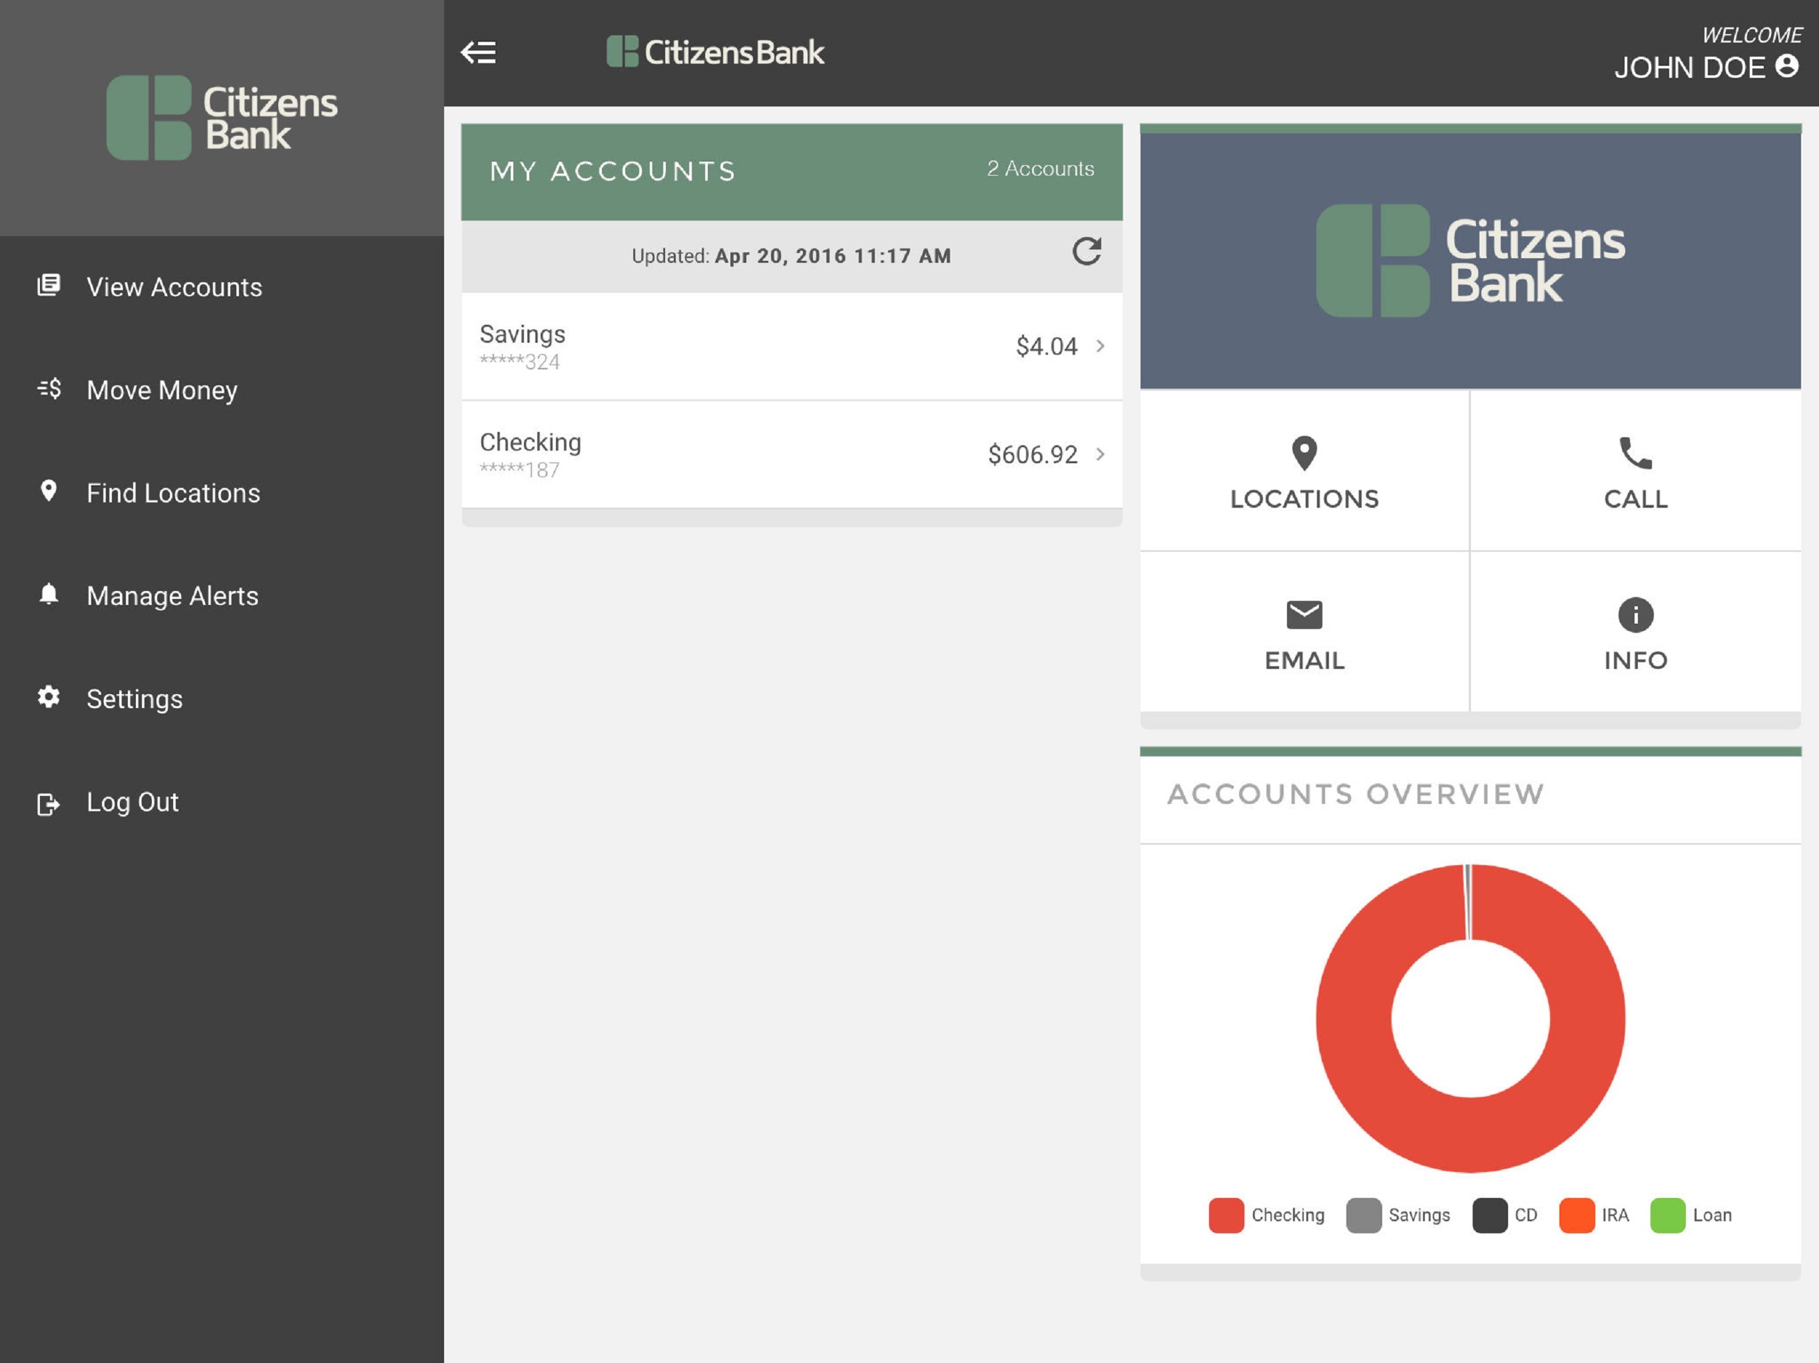
Task: Click the red Checking segment of donut chart
Action: [1470, 1135]
